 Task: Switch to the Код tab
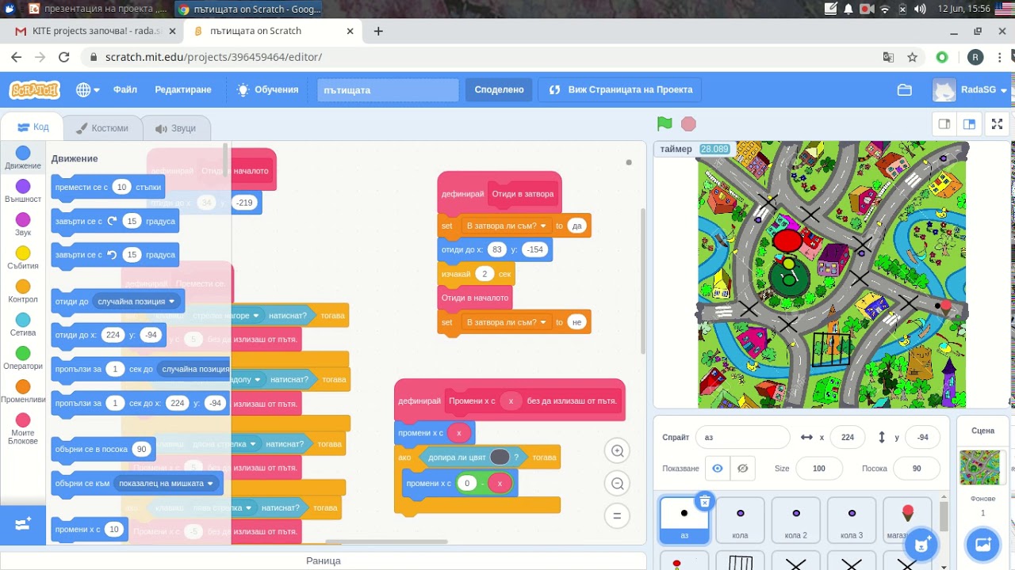[33, 127]
